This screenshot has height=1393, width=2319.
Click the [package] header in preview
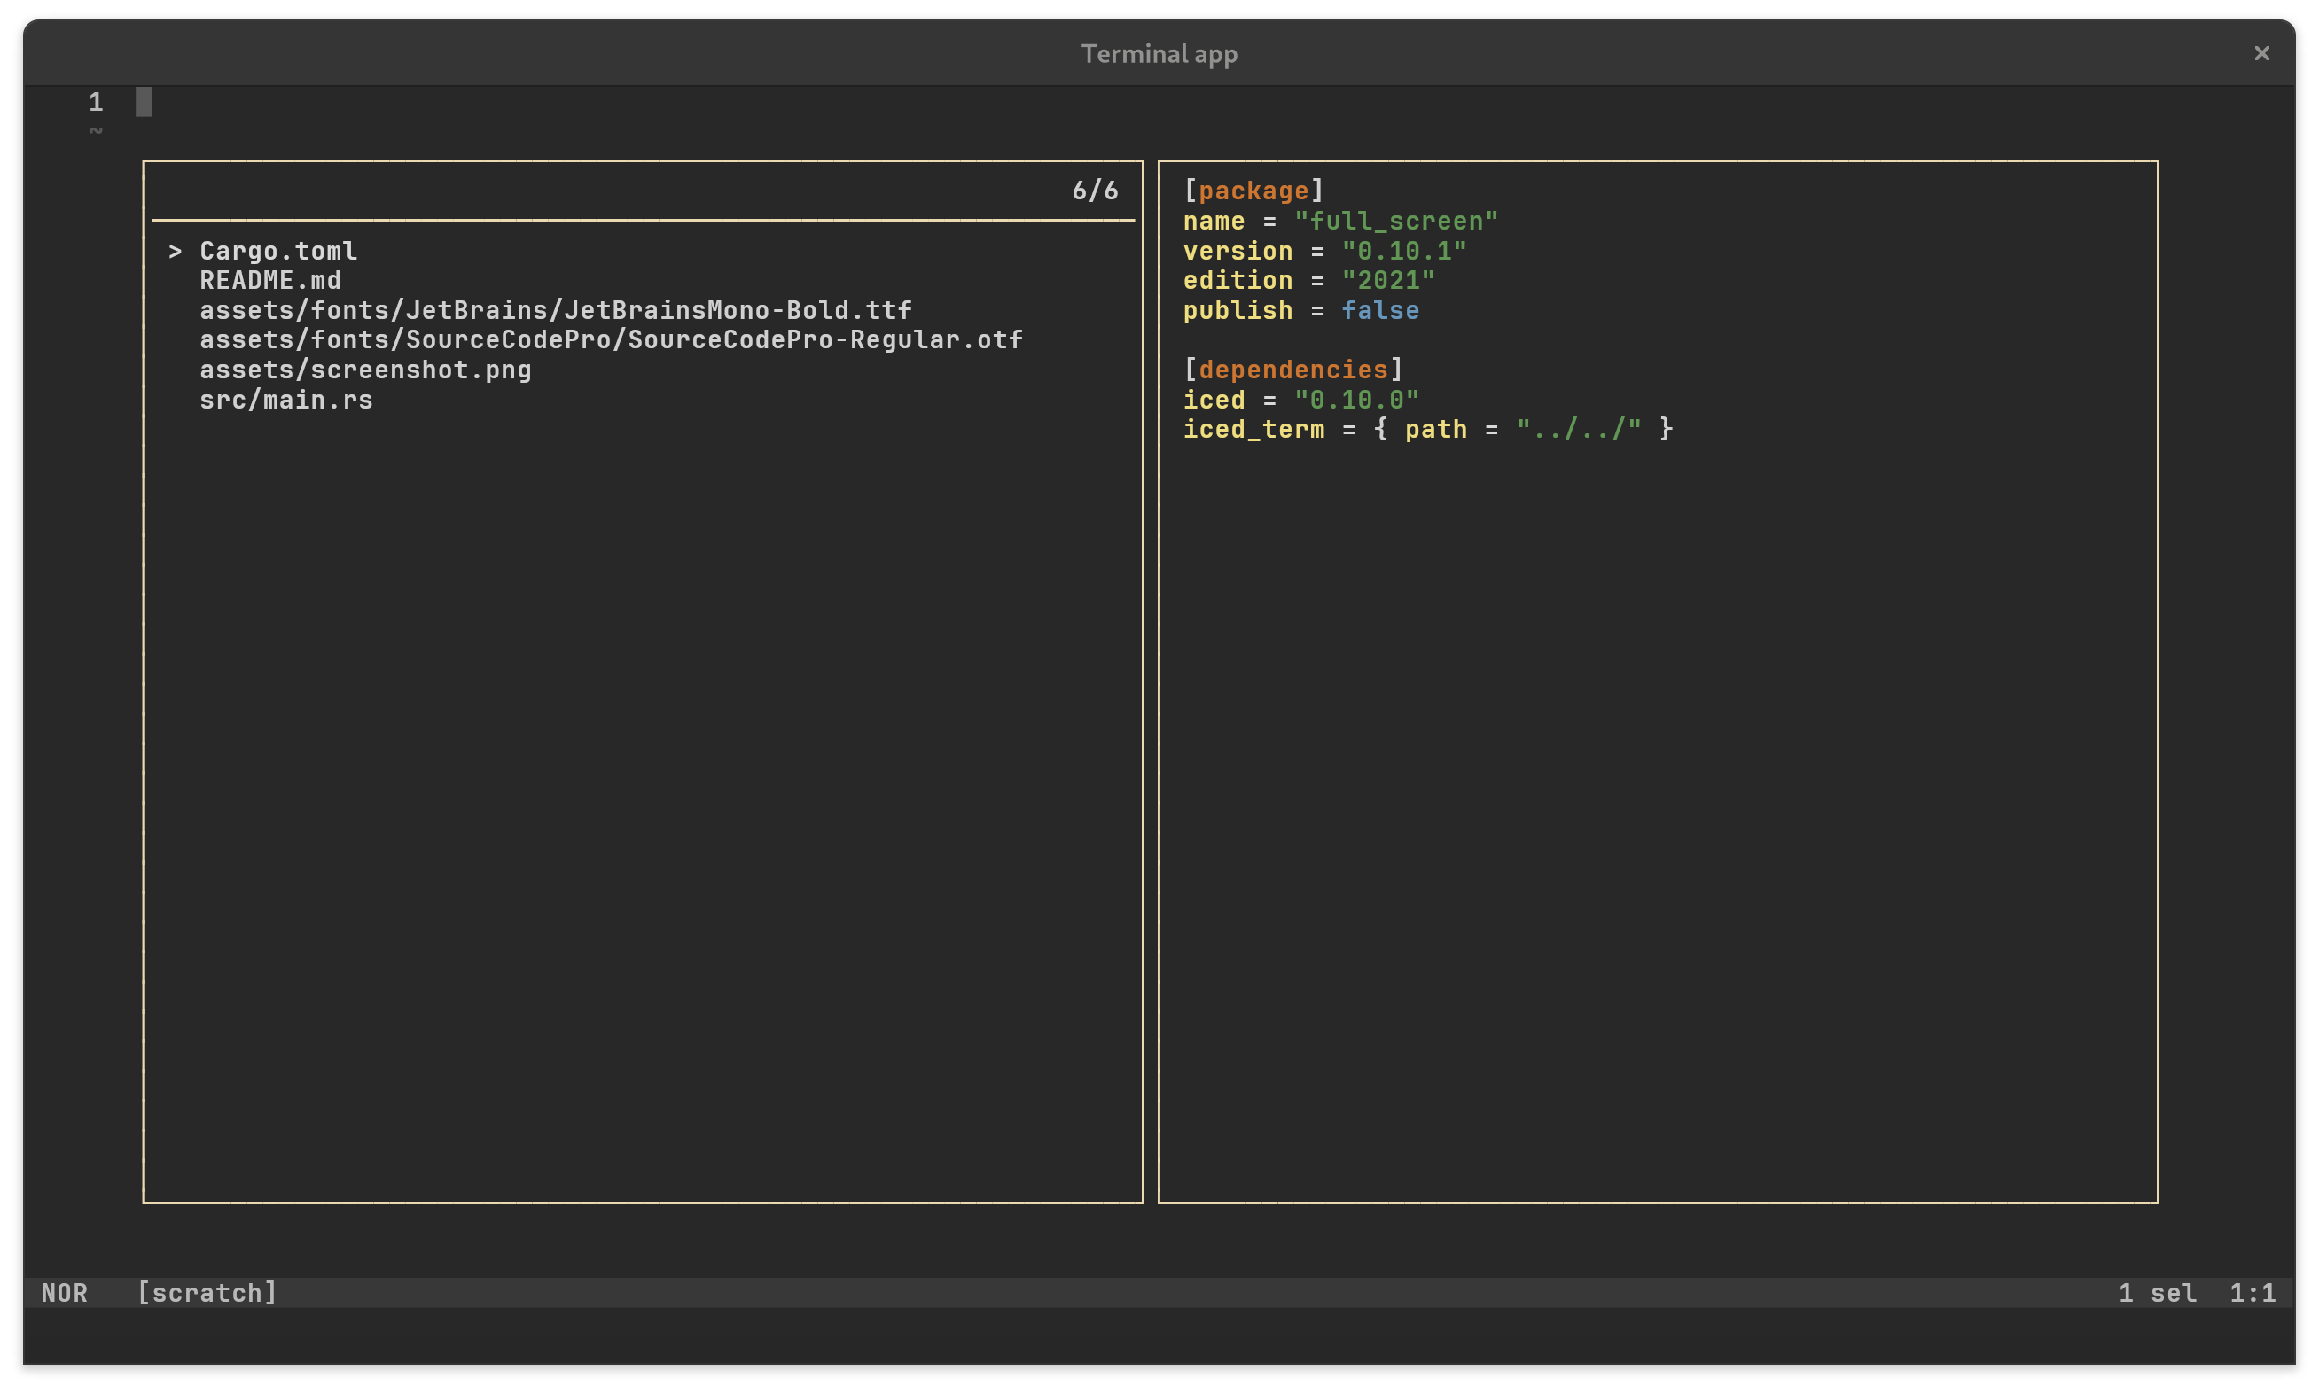click(x=1253, y=191)
